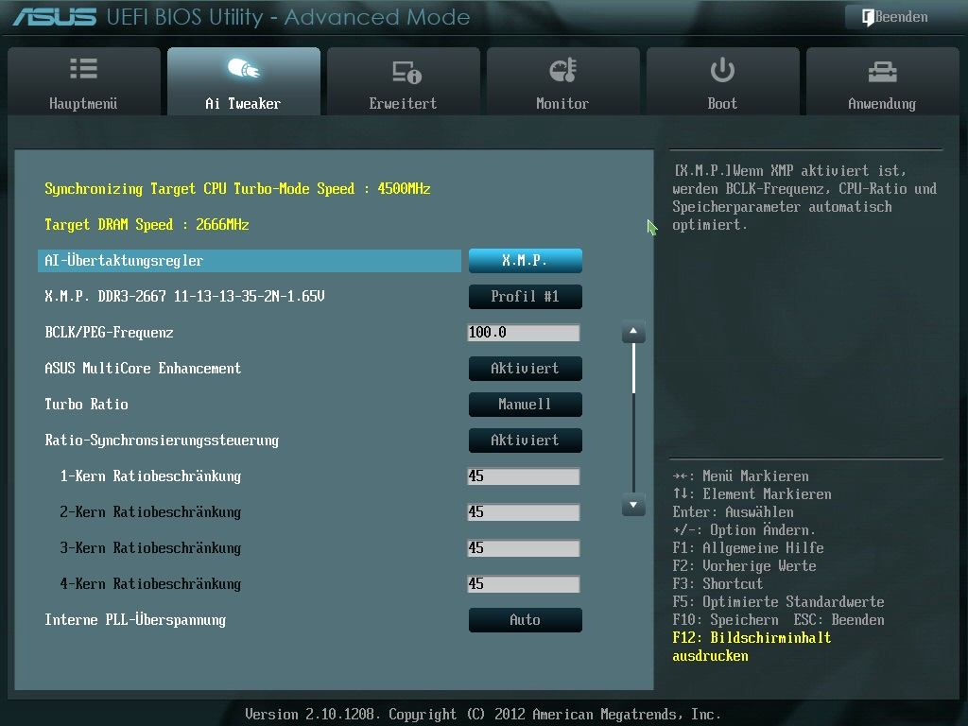
Task: Go to the Monitor tab
Action: click(562, 81)
